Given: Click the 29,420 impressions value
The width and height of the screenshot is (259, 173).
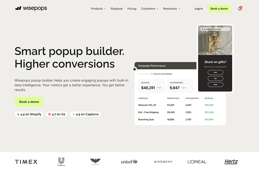Looking at the screenshot, I should 171,112.
